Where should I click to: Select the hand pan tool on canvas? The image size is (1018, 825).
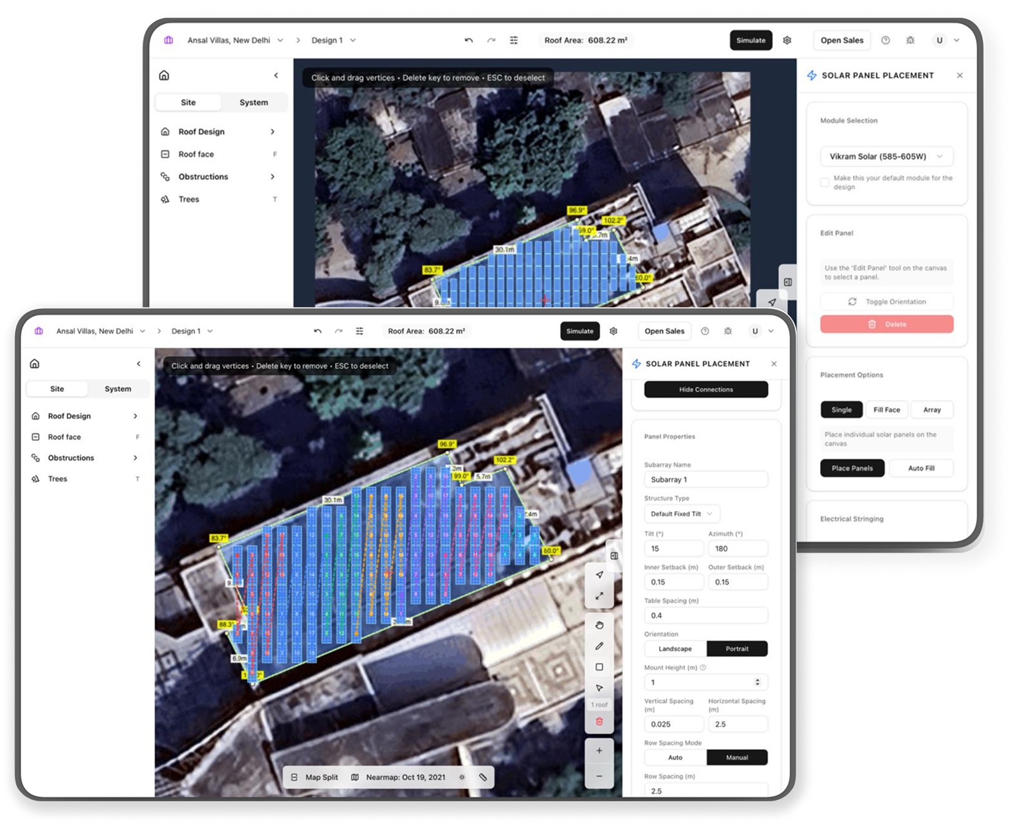(x=599, y=625)
